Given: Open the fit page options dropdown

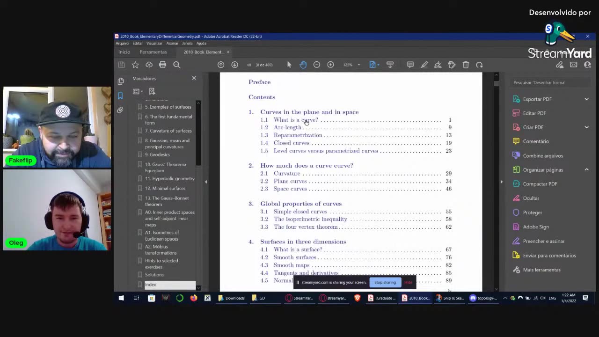Looking at the screenshot, I should (x=374, y=65).
